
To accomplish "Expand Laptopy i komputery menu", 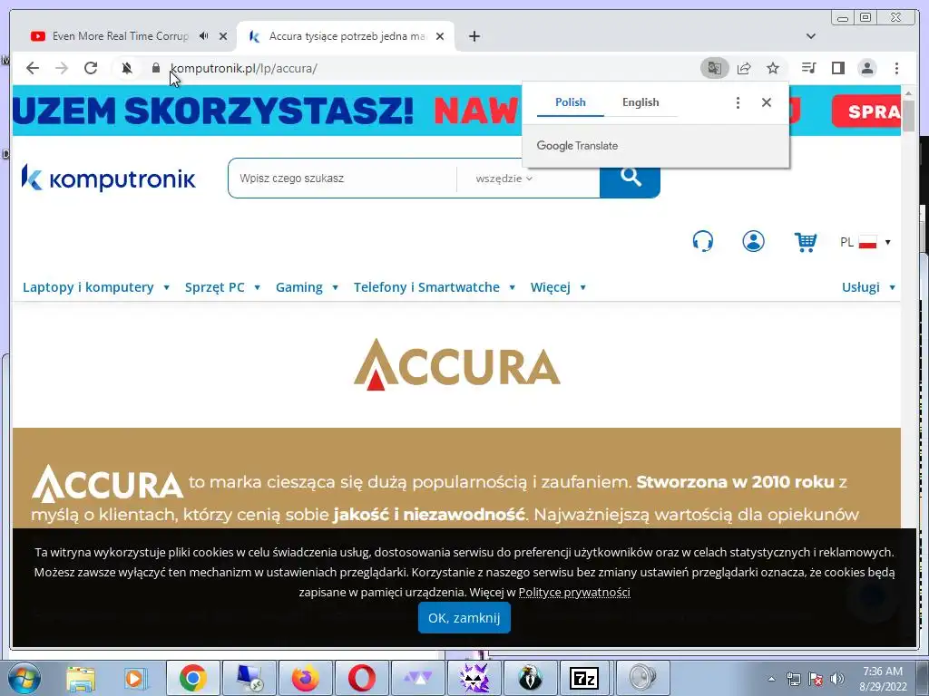I will 96,287.
